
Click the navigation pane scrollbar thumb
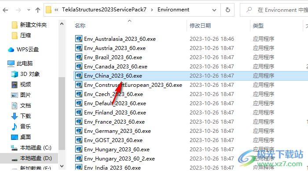click(x=62, y=114)
